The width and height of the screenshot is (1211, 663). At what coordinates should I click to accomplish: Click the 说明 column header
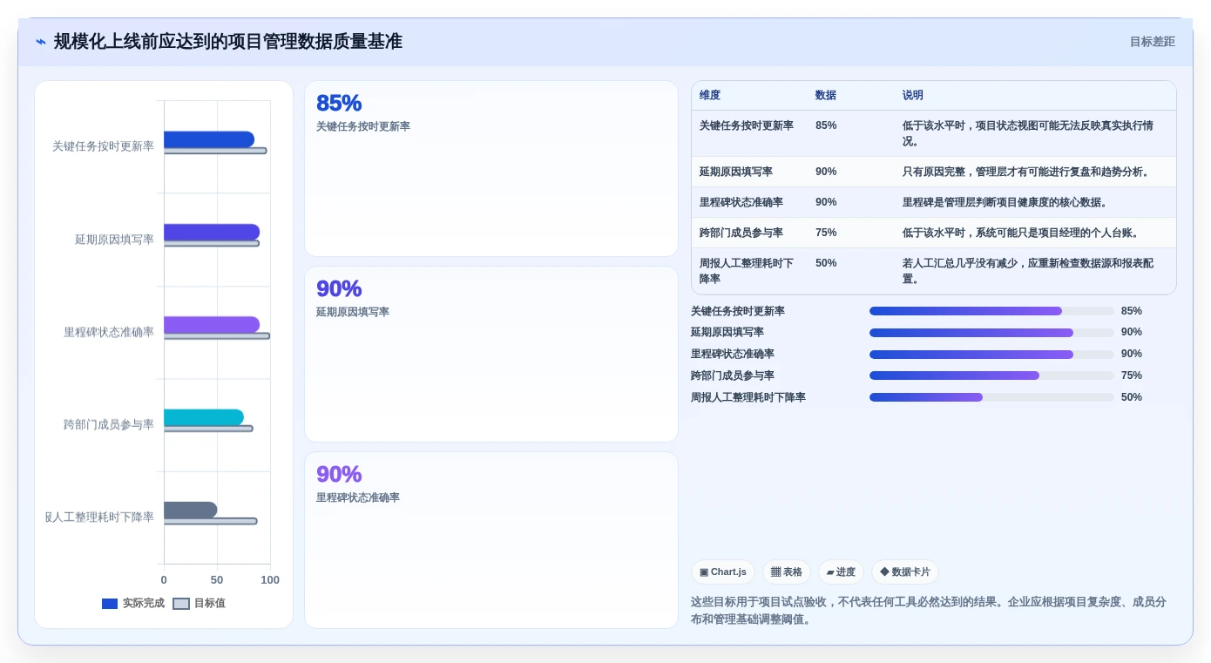[x=913, y=96]
